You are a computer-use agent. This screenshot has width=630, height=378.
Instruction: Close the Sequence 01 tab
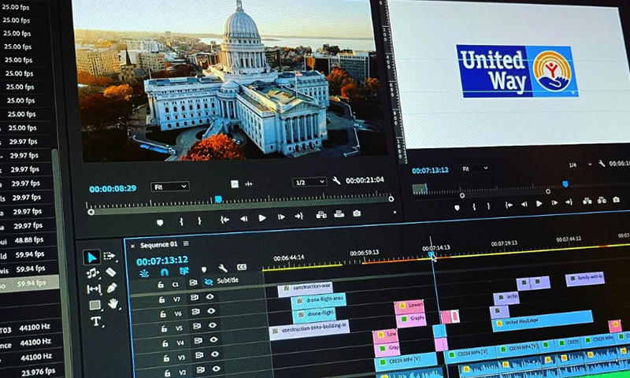click(x=132, y=246)
